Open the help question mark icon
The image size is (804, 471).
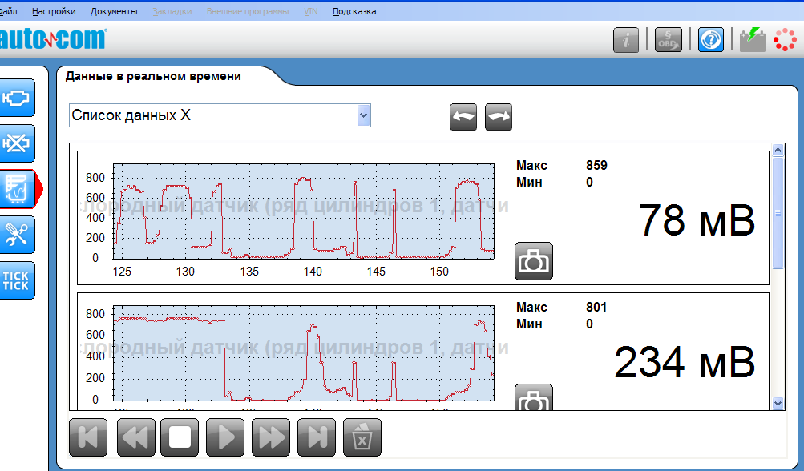pyautogui.click(x=710, y=40)
